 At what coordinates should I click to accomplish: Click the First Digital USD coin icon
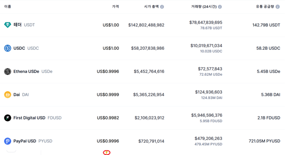7,118
